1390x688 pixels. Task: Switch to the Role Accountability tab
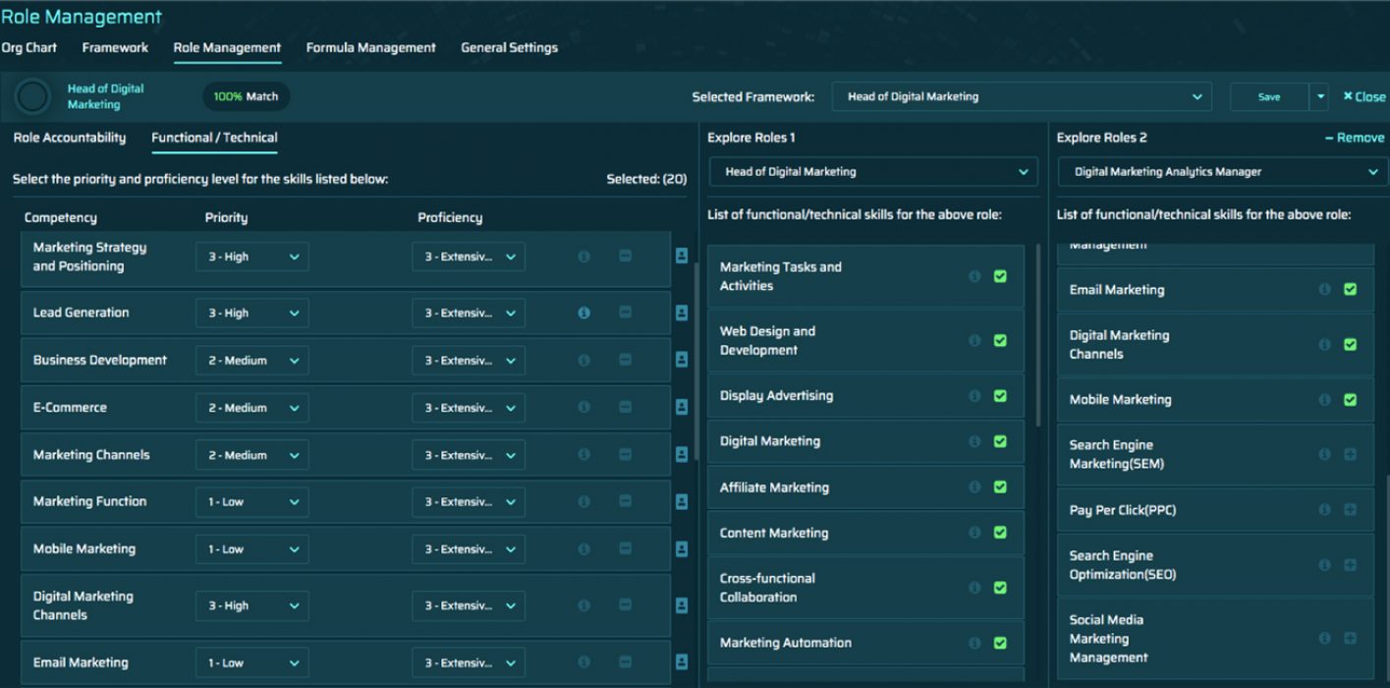click(69, 138)
